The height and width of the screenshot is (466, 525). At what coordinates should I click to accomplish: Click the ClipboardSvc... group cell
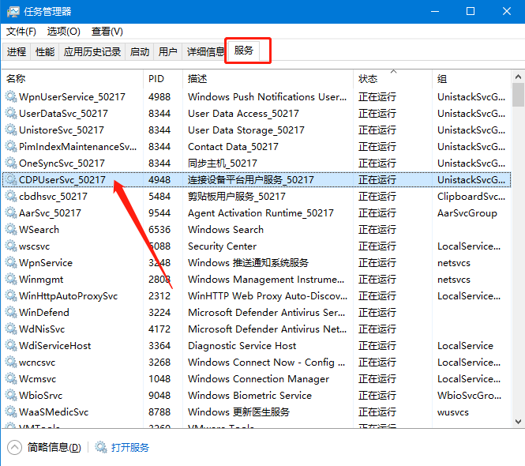click(471, 197)
